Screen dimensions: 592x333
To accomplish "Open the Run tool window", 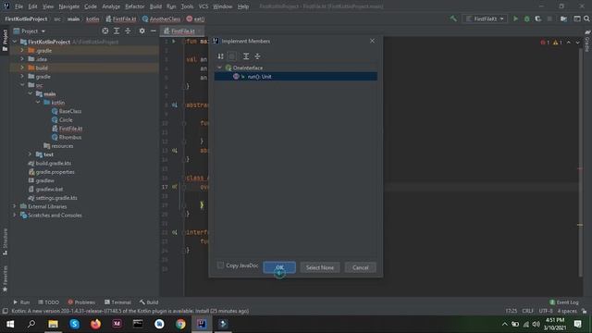I will tap(21, 302).
